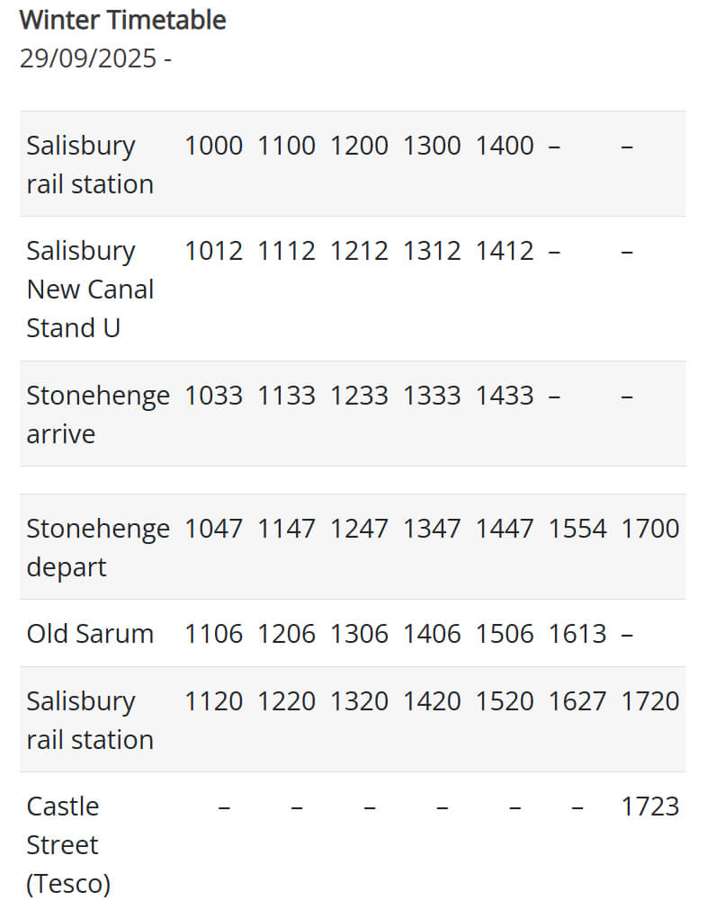Click the 1000 departure time
707x918 pixels.
[x=213, y=146]
